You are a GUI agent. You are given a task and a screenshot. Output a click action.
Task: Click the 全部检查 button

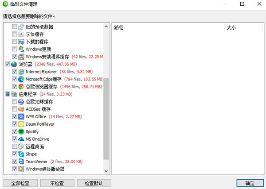click(x=20, y=183)
